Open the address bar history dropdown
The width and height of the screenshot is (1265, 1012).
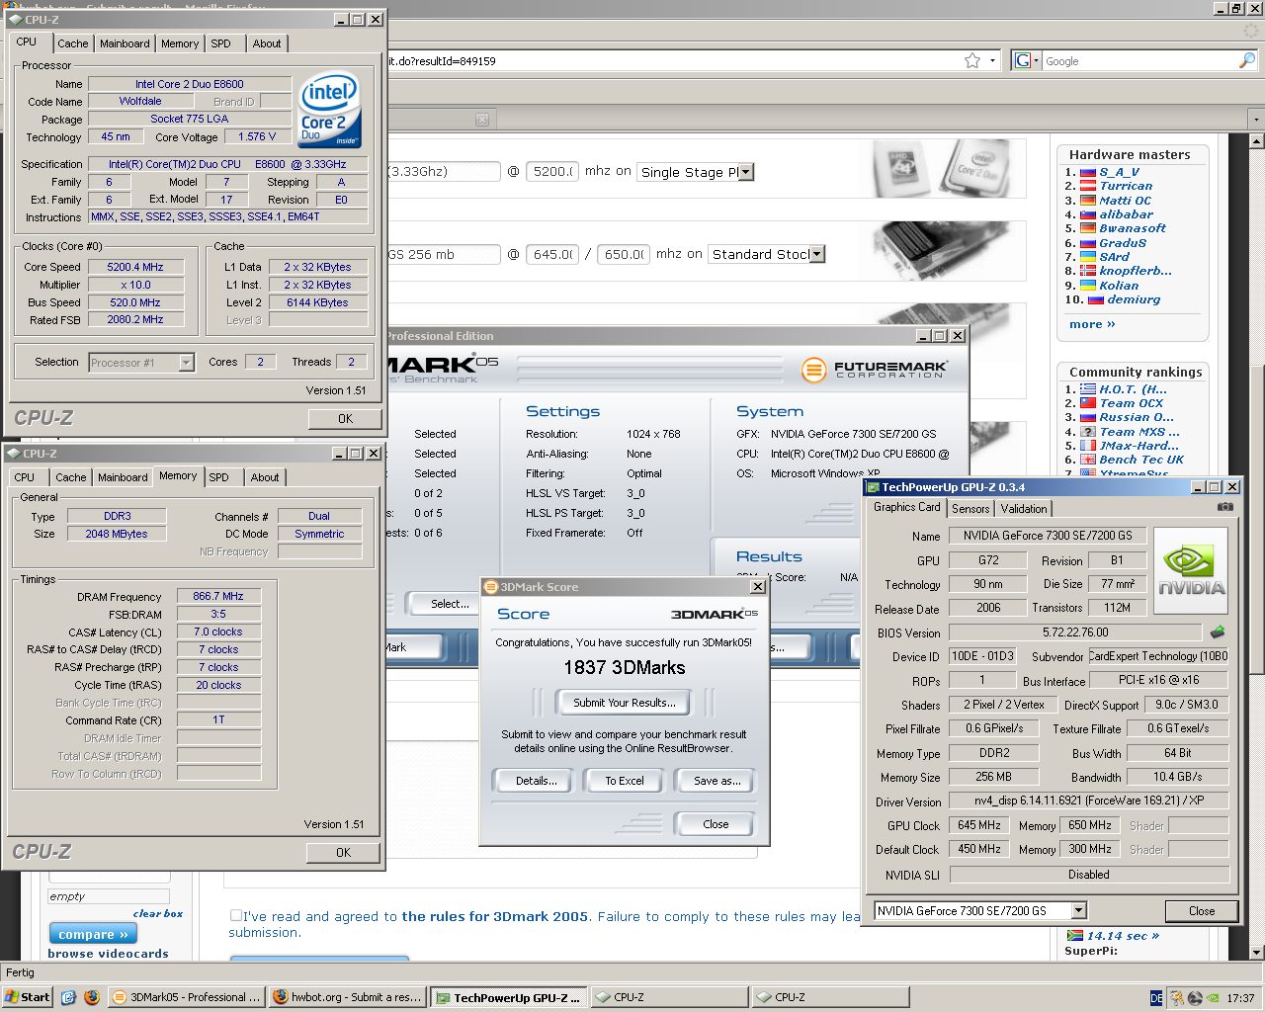993,60
